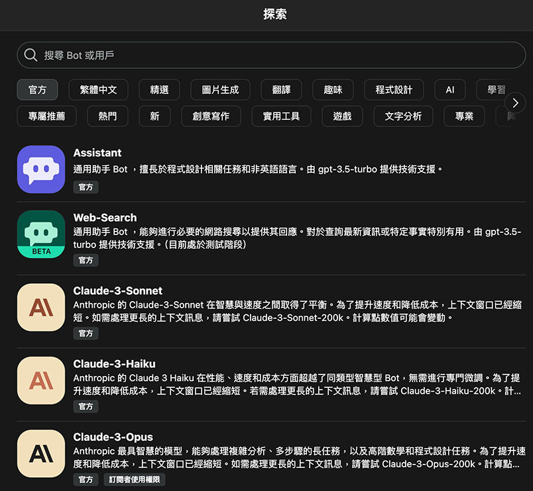Switch to 新 category
Screen dimensions: 533x491
pyautogui.click(x=154, y=116)
